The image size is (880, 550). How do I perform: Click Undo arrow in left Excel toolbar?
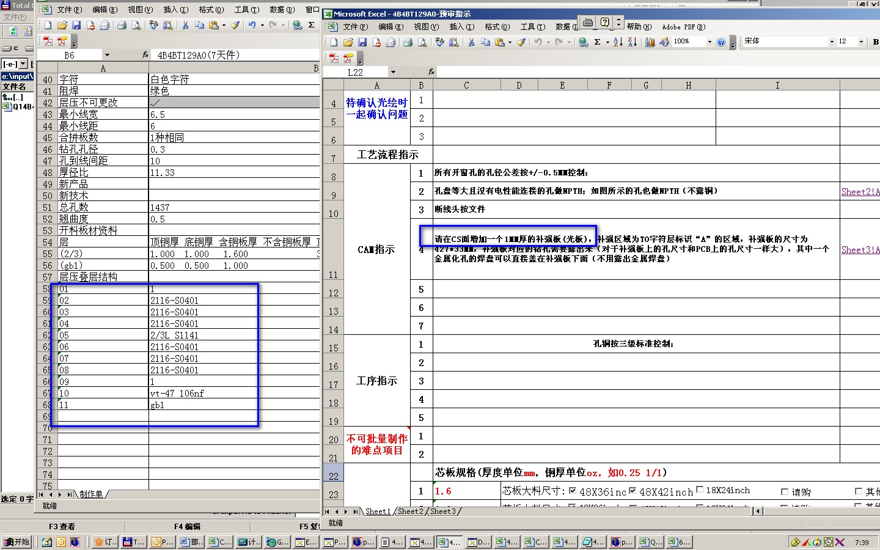point(252,25)
